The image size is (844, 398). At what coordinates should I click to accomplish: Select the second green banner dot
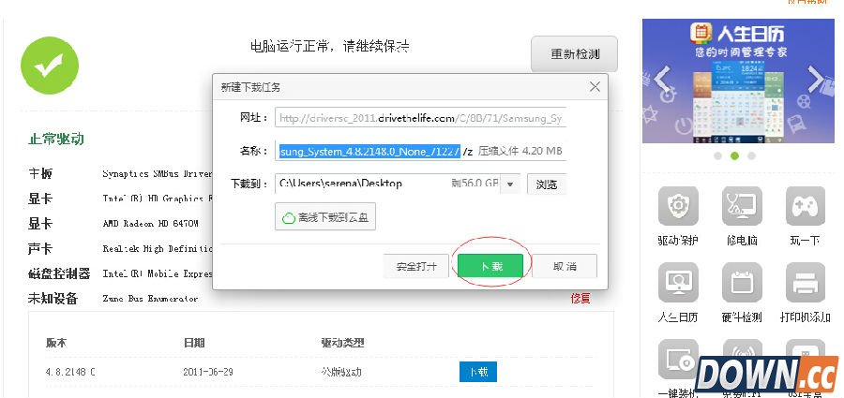(x=734, y=156)
